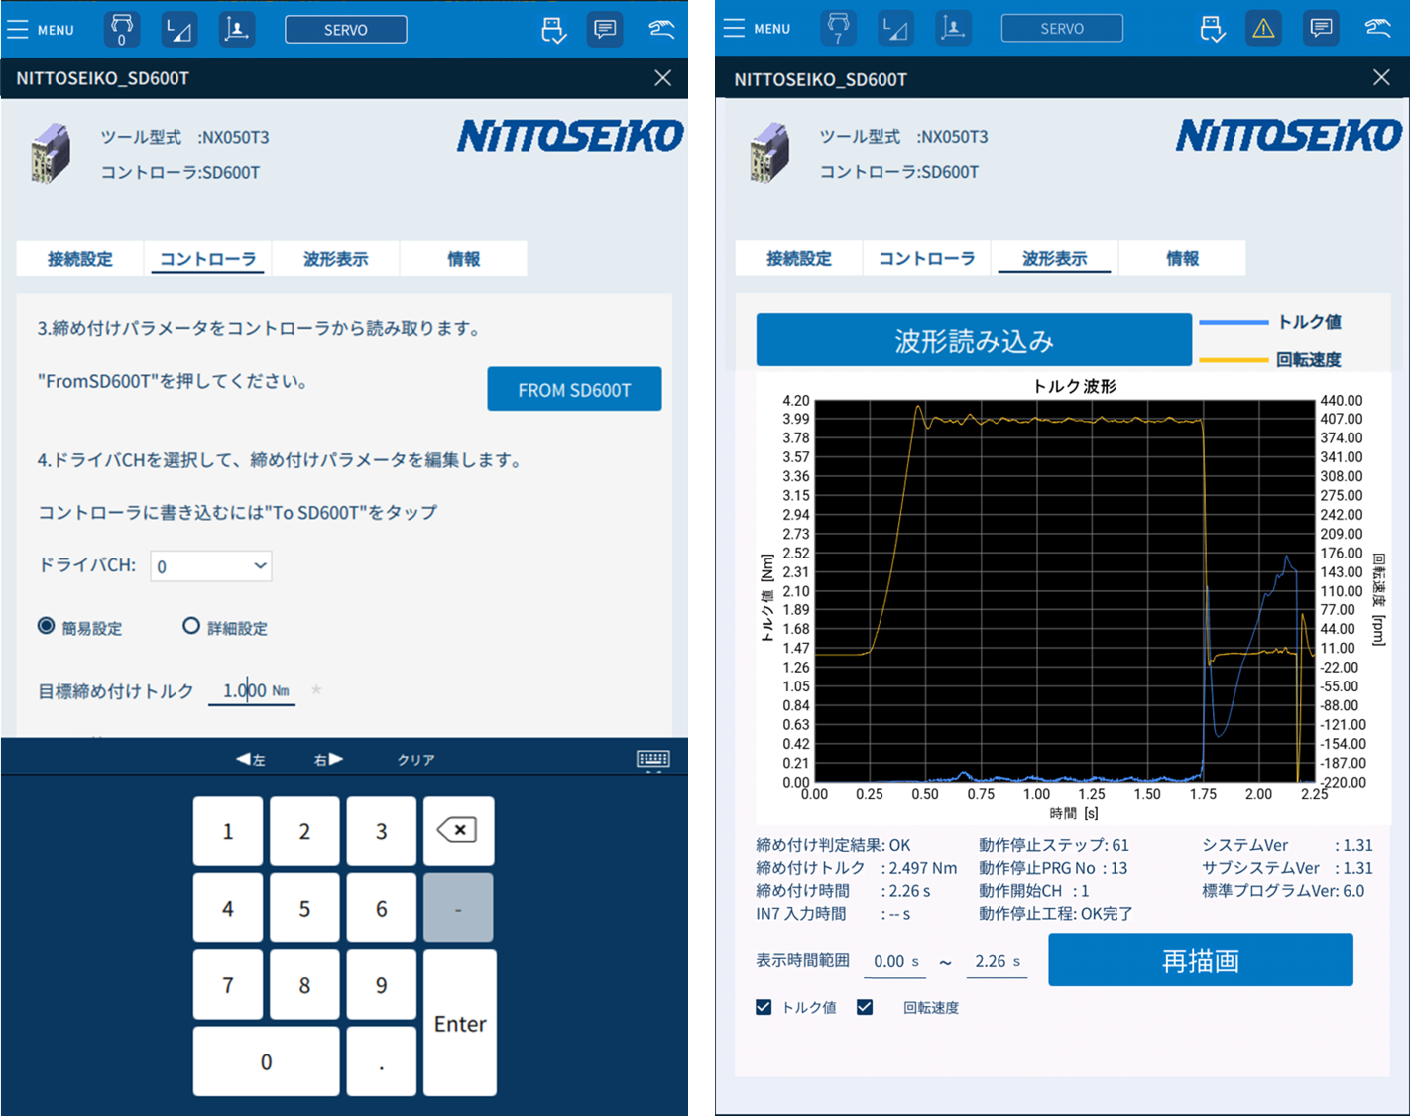Switch to コントローラ tab in right screen

point(927,258)
